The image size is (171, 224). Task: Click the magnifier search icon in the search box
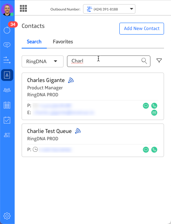pyautogui.click(x=144, y=61)
